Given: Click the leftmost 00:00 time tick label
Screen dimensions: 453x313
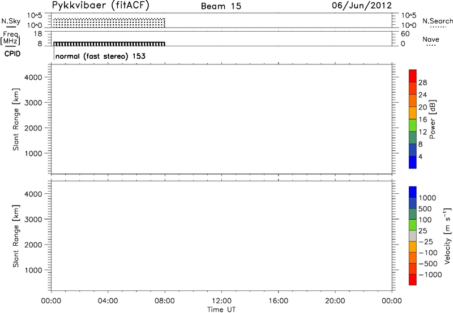Looking at the screenshot, I should coord(51,301).
